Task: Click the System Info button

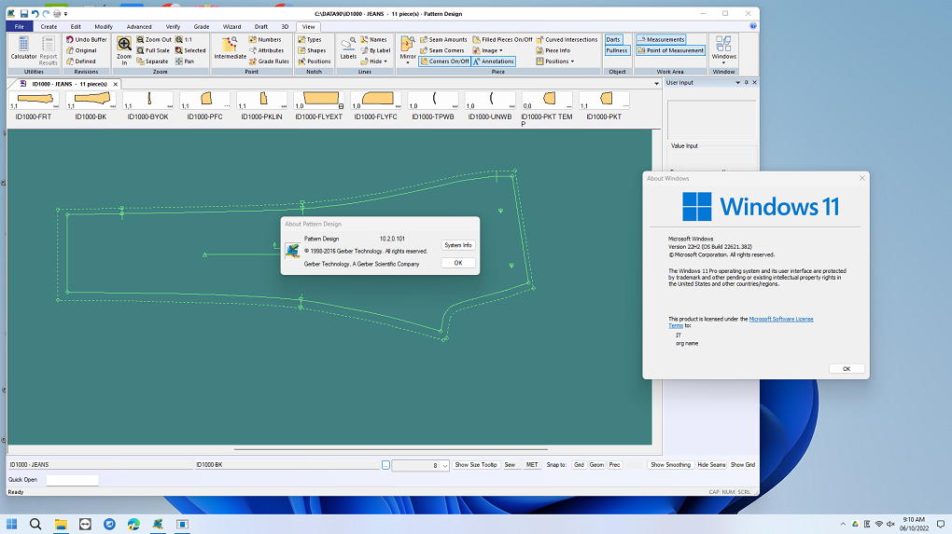Action: click(458, 245)
